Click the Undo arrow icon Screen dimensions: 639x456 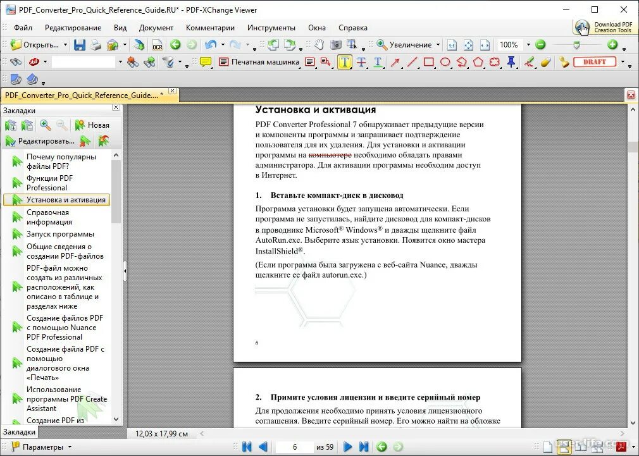click(211, 45)
